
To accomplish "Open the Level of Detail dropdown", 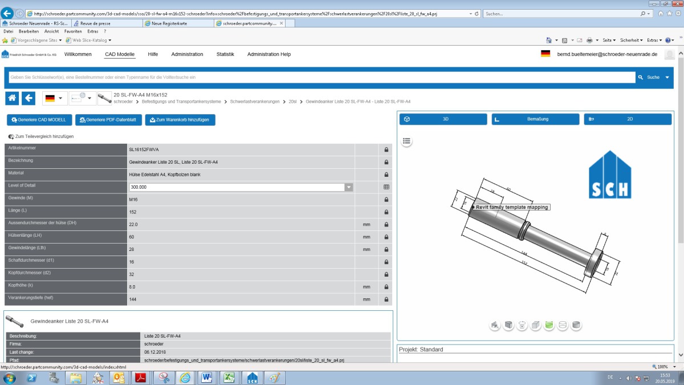I will (348, 187).
